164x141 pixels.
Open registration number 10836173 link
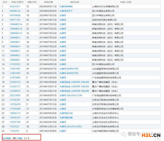coord(15,113)
